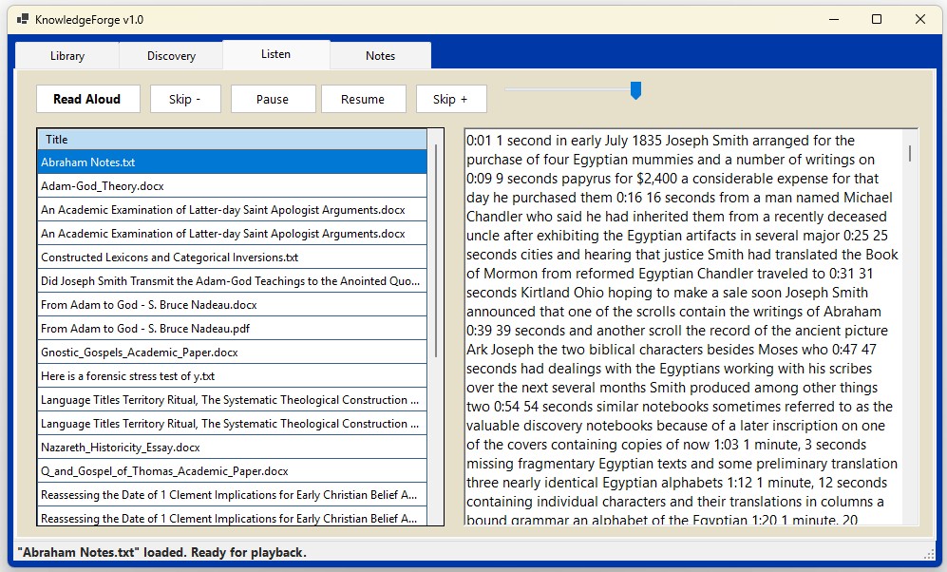Start playback with Read Aloud button
Viewport: 947px width, 572px height.
coord(88,99)
